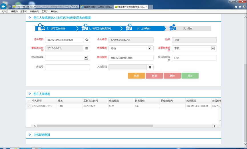Tick the checkbox for row 王婷
247x149 pixels.
click(x=28, y=106)
